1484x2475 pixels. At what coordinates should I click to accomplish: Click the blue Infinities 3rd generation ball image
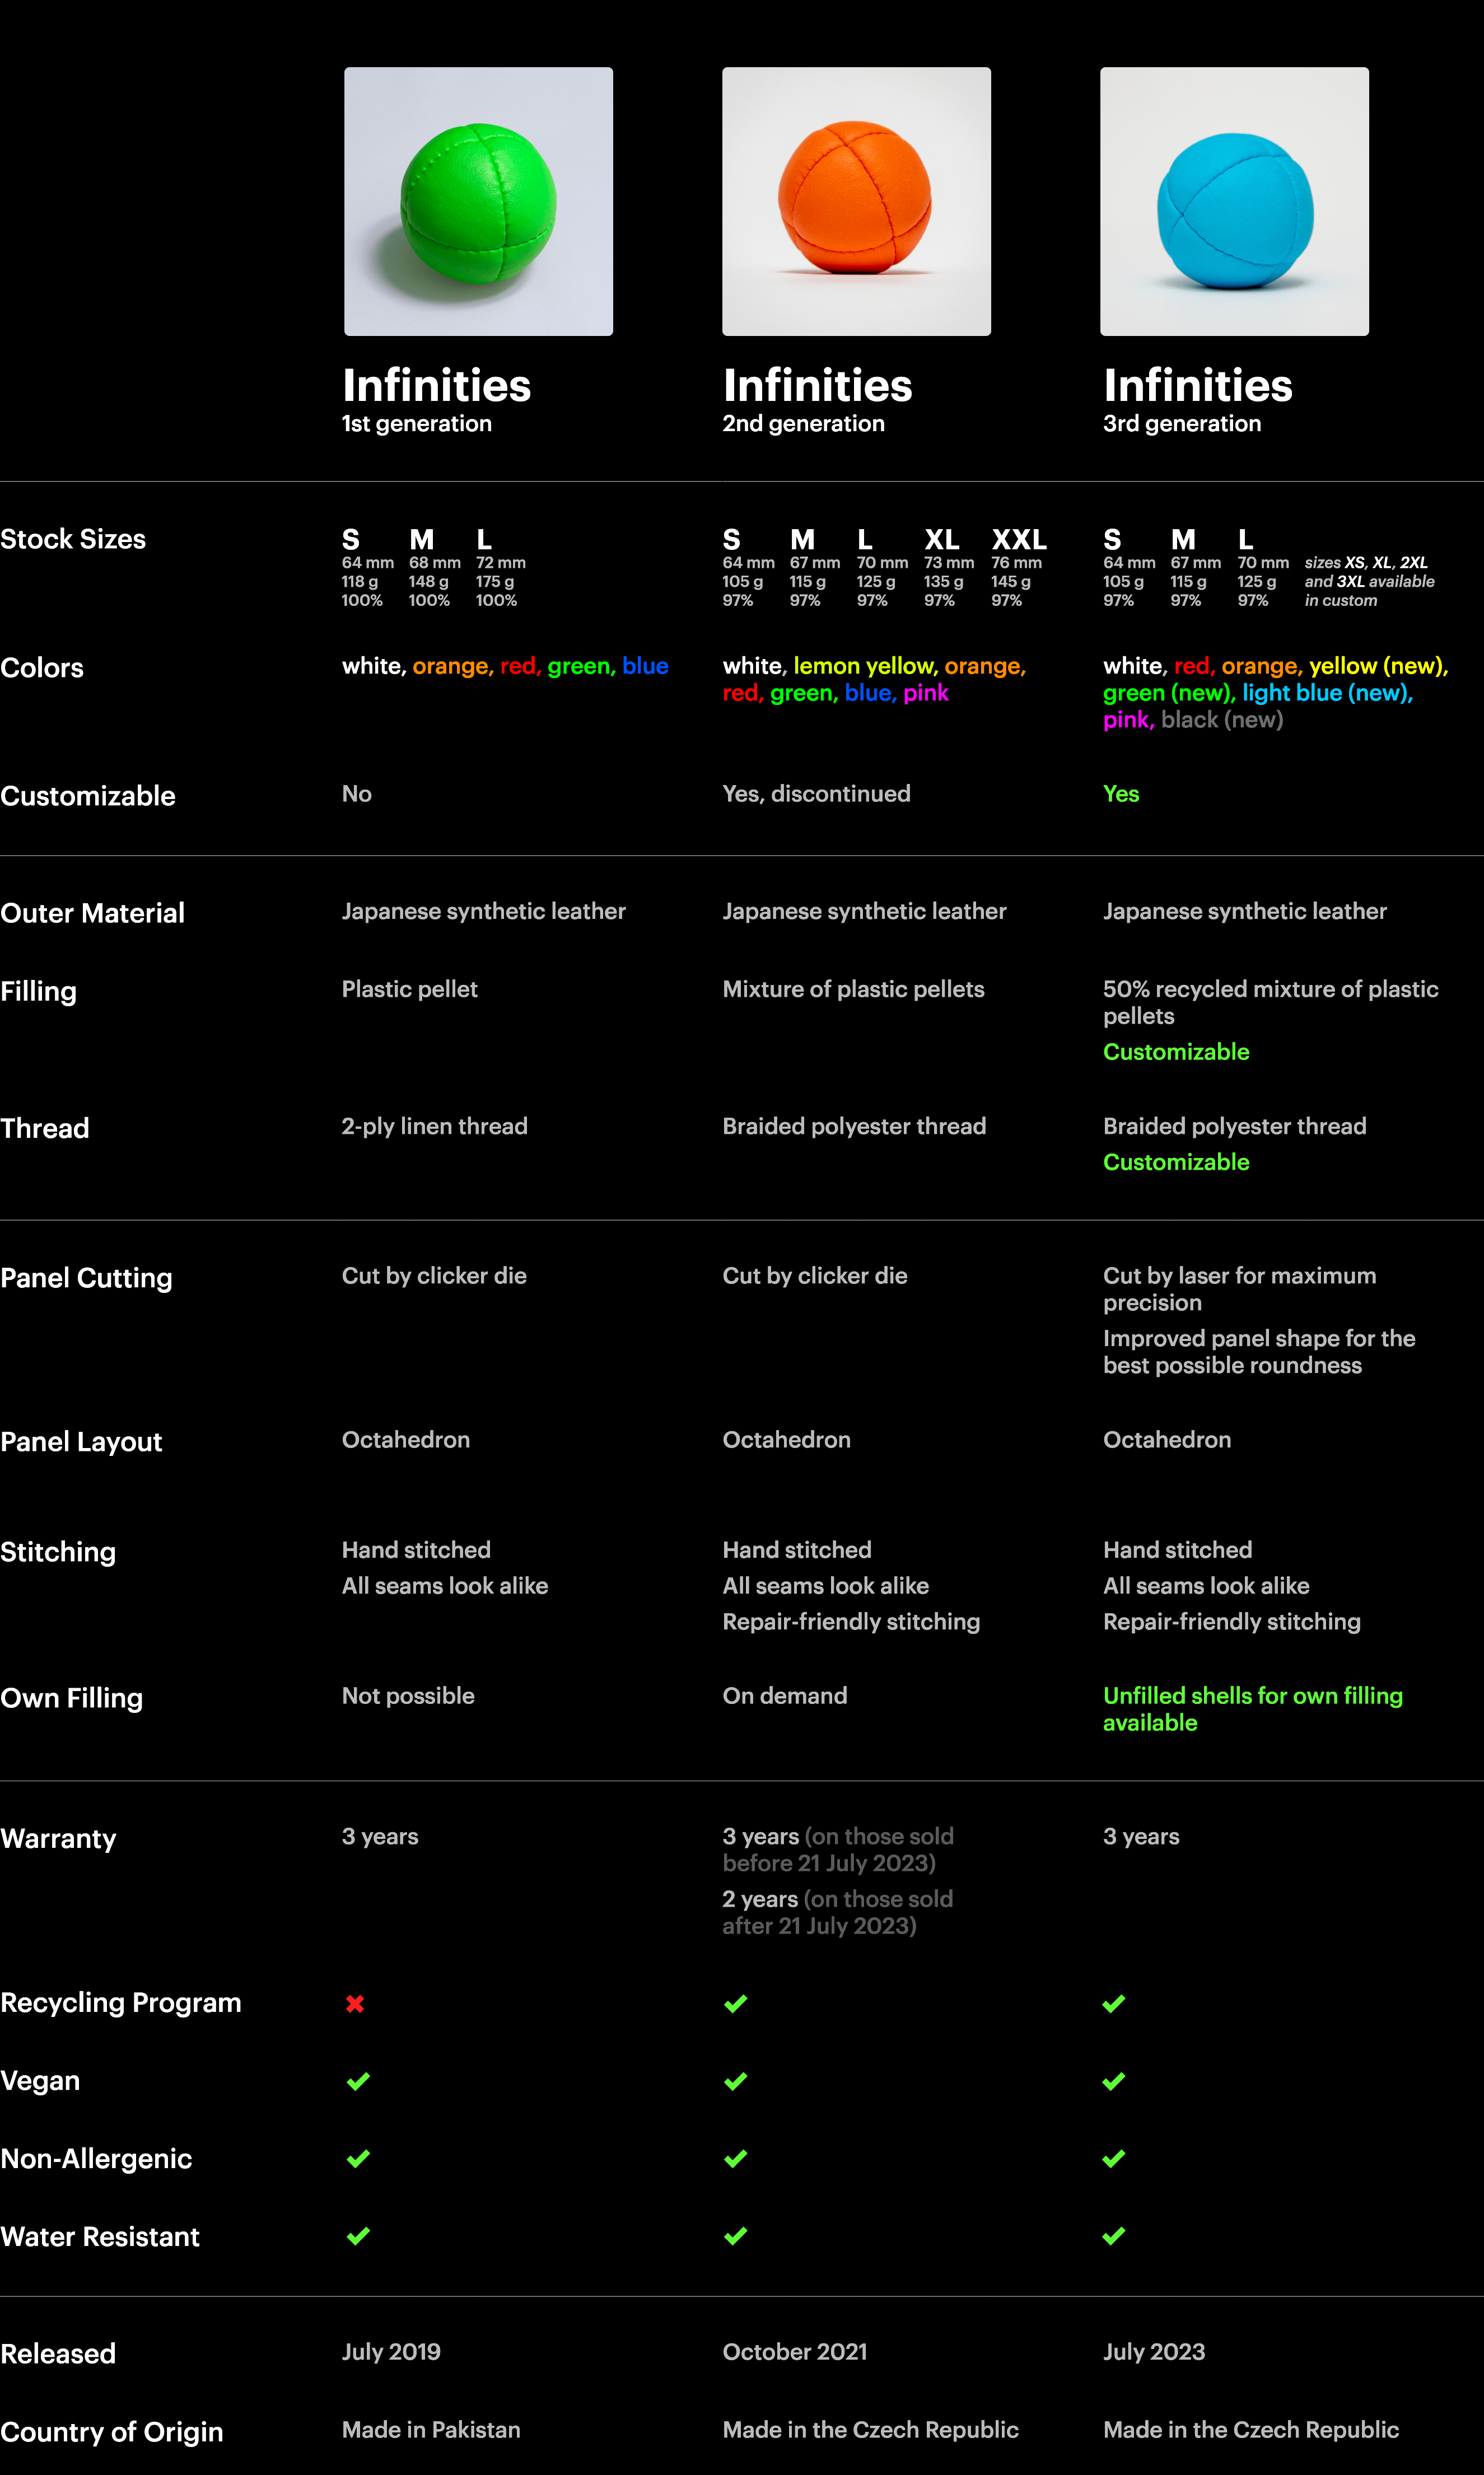pos(1233,201)
